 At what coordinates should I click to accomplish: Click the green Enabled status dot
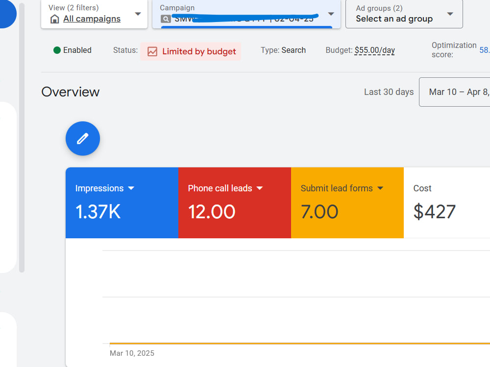pos(57,50)
